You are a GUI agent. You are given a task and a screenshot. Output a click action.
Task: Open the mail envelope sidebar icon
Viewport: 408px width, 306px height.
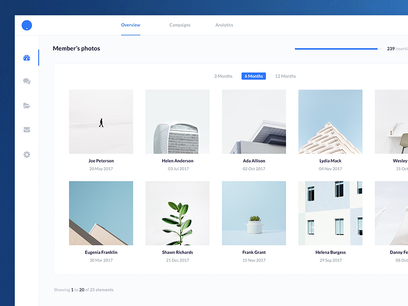click(x=27, y=130)
